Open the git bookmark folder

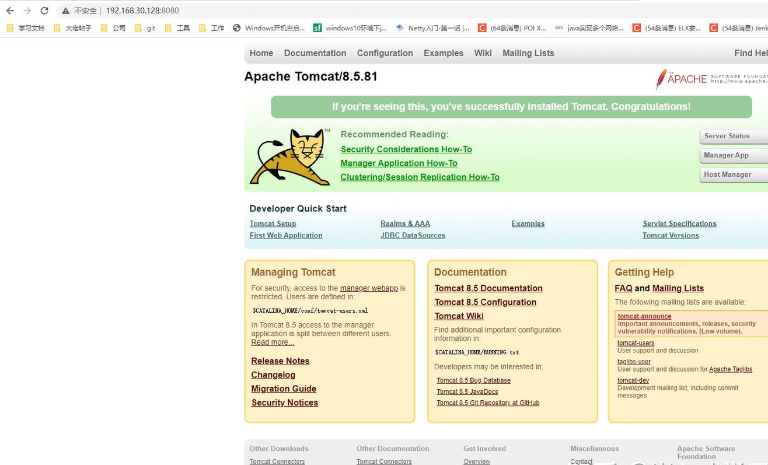tap(145, 27)
